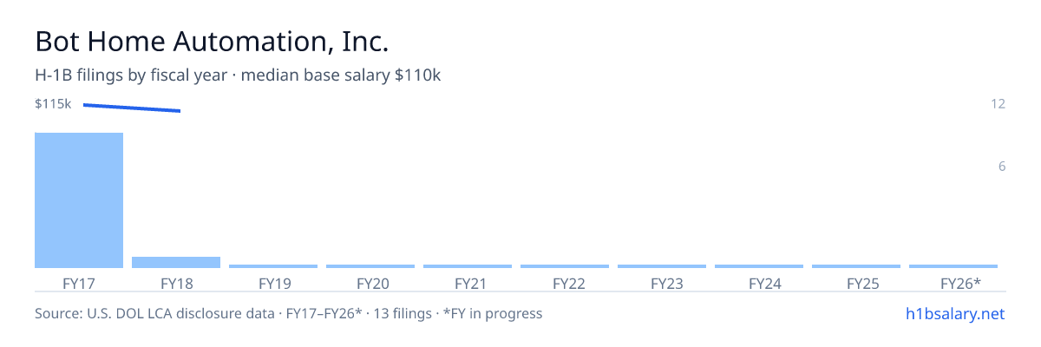This screenshot has height=347, width=1041.
Task: Click the 12 filings axis label
Action: coord(998,104)
